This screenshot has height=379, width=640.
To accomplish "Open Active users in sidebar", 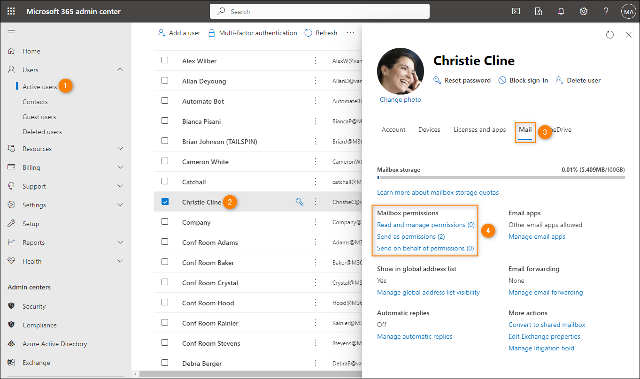I will click(x=39, y=87).
